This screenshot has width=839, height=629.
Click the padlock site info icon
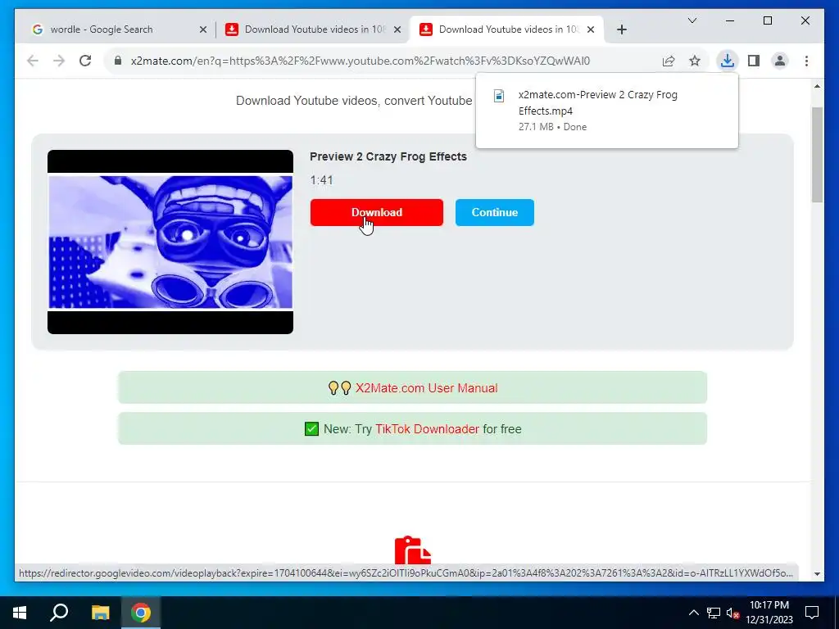tap(118, 61)
